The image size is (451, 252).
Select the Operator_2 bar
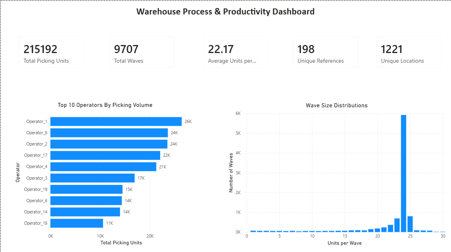click(x=109, y=144)
